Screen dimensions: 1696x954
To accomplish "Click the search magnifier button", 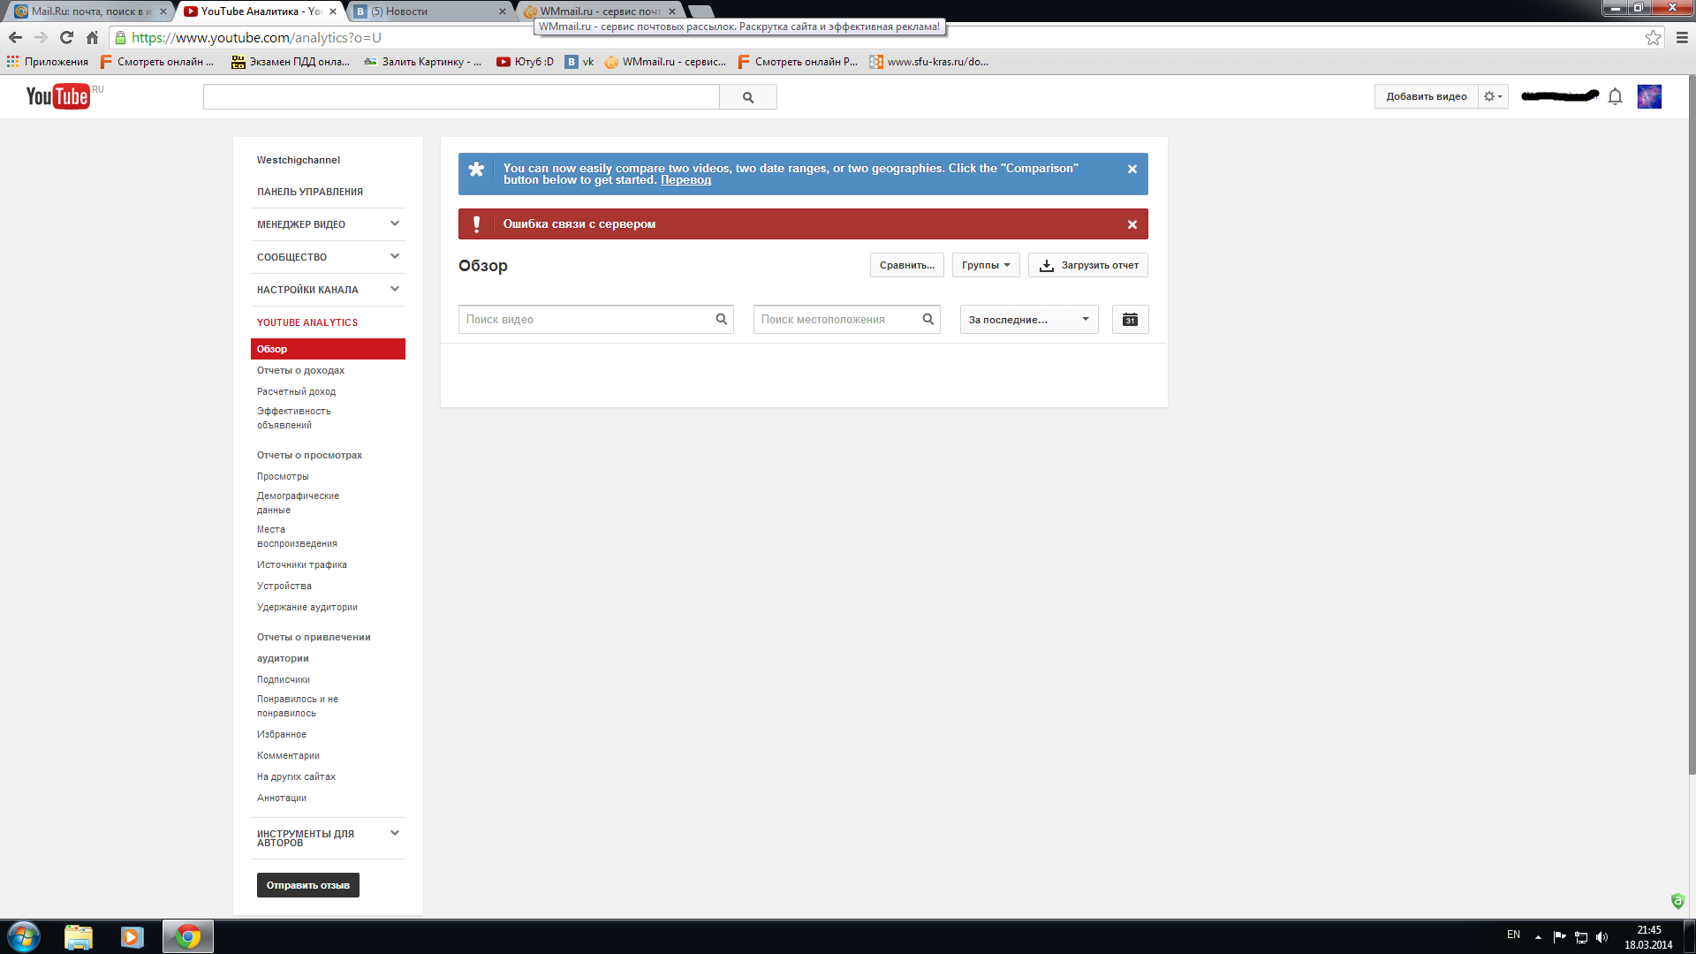I will coord(747,97).
